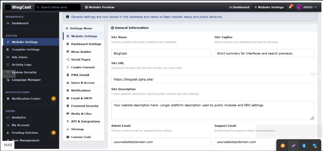Click the Users & Access people icon
This screenshot has height=151, width=323.
click(68, 83)
